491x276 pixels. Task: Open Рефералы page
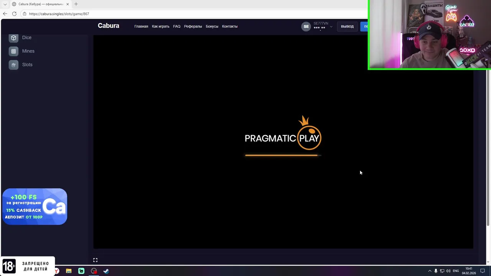(193, 26)
